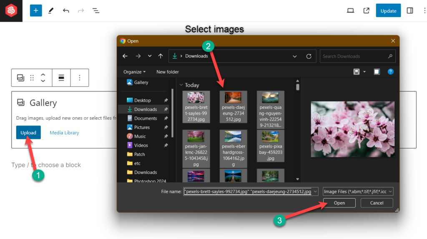
Task: Toggle the settings sidebar panel icon
Action: click(410, 10)
